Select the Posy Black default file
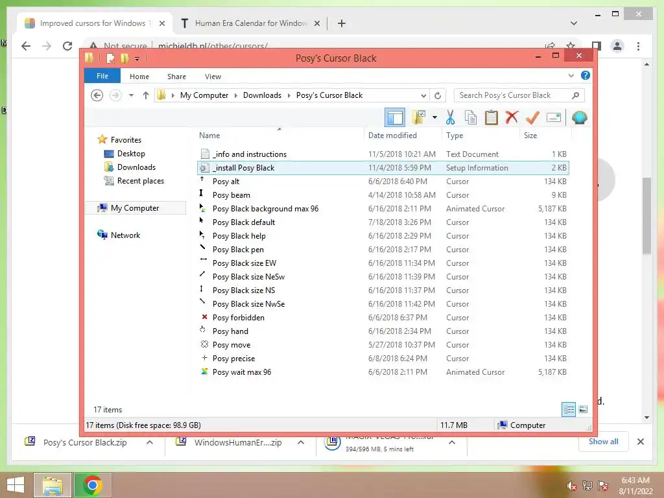 tap(383, 222)
